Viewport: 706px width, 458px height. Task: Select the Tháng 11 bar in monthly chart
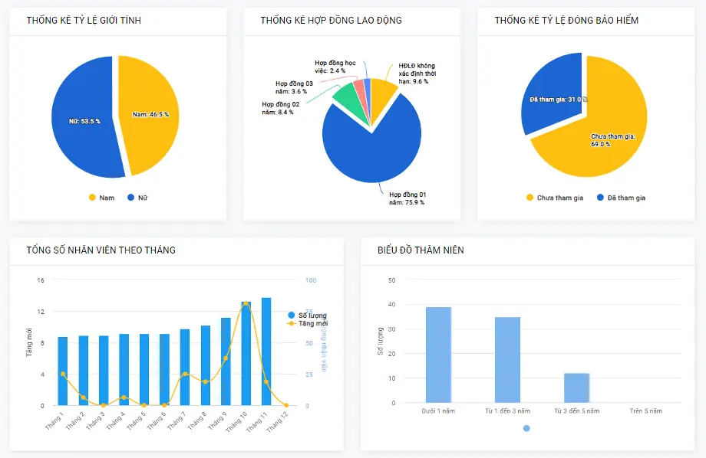(266, 352)
